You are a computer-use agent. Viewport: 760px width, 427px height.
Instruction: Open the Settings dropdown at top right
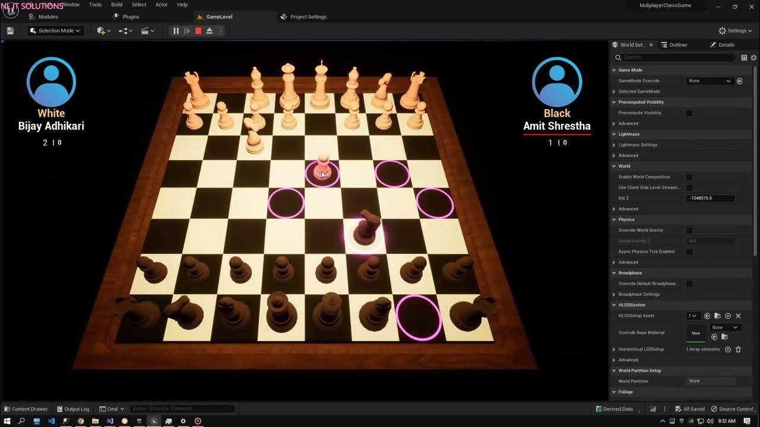[x=735, y=31]
